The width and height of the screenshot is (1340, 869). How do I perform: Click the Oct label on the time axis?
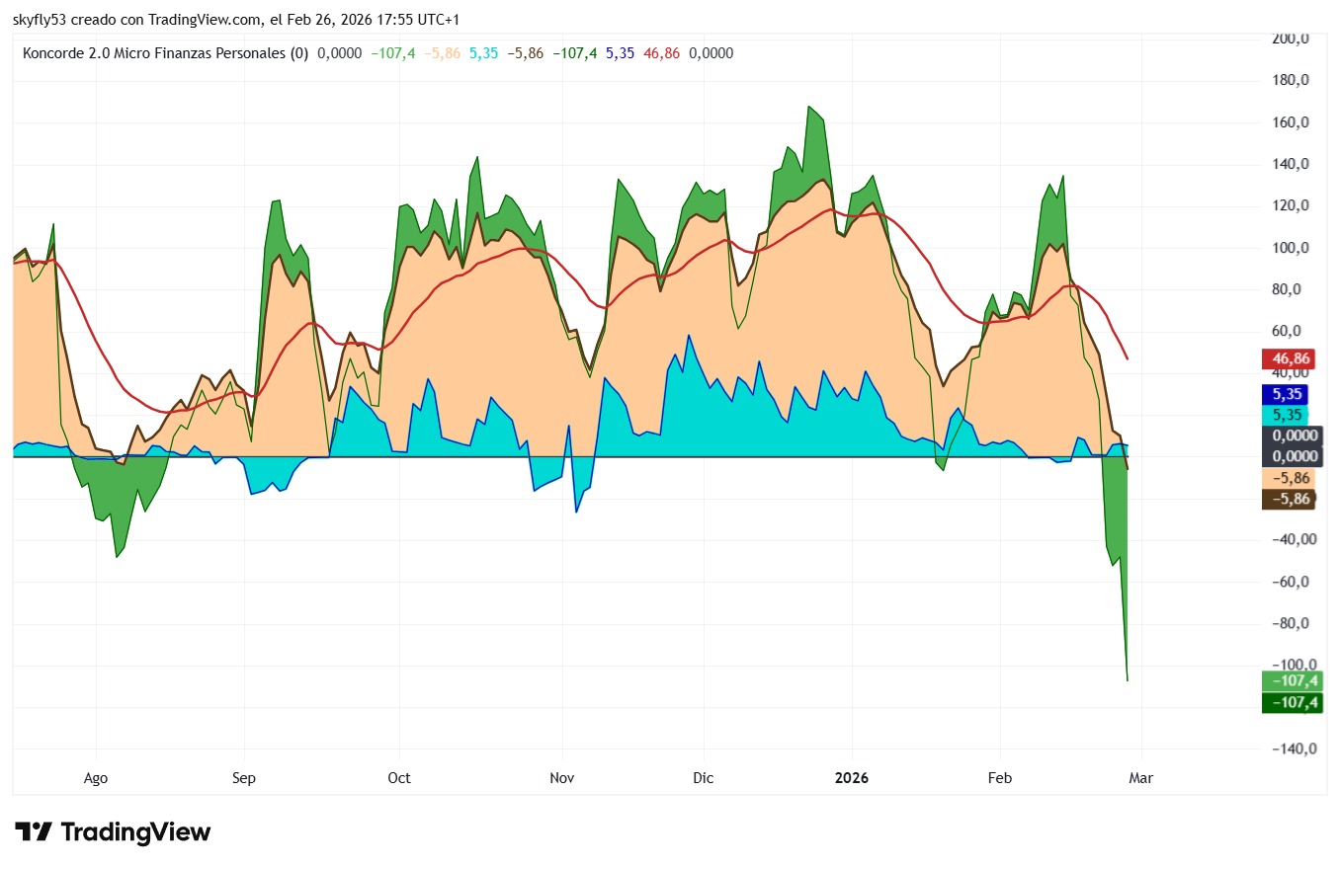pyautogui.click(x=399, y=778)
